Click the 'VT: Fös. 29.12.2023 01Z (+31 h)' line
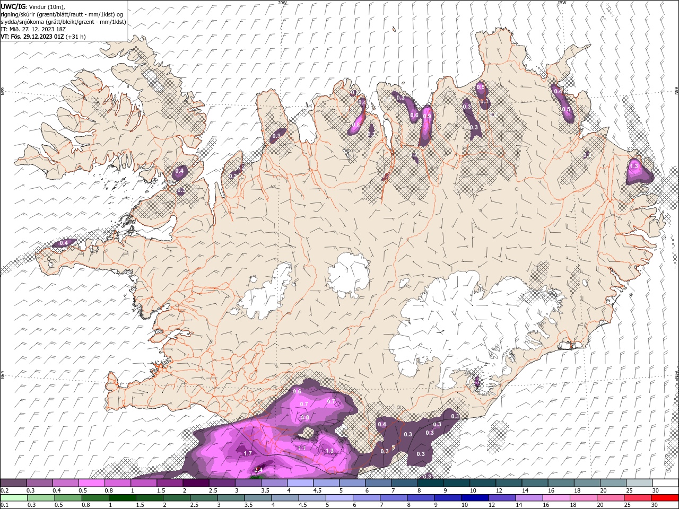Viewport: 679px width, 509px height. click(43, 37)
